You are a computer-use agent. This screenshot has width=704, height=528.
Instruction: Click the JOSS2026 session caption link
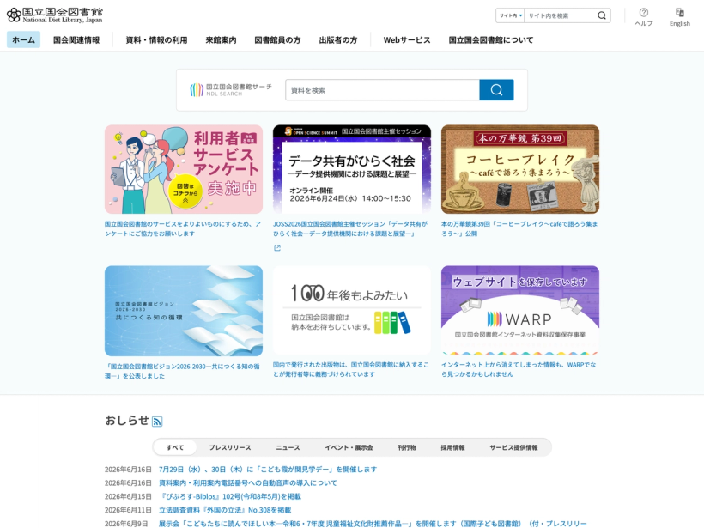click(x=350, y=228)
